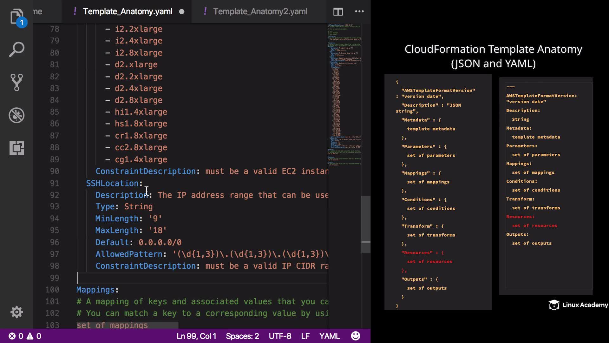Close the unsaved Template_Anatomy.yaml tab dot
This screenshot has width=609, height=343.
(x=182, y=12)
